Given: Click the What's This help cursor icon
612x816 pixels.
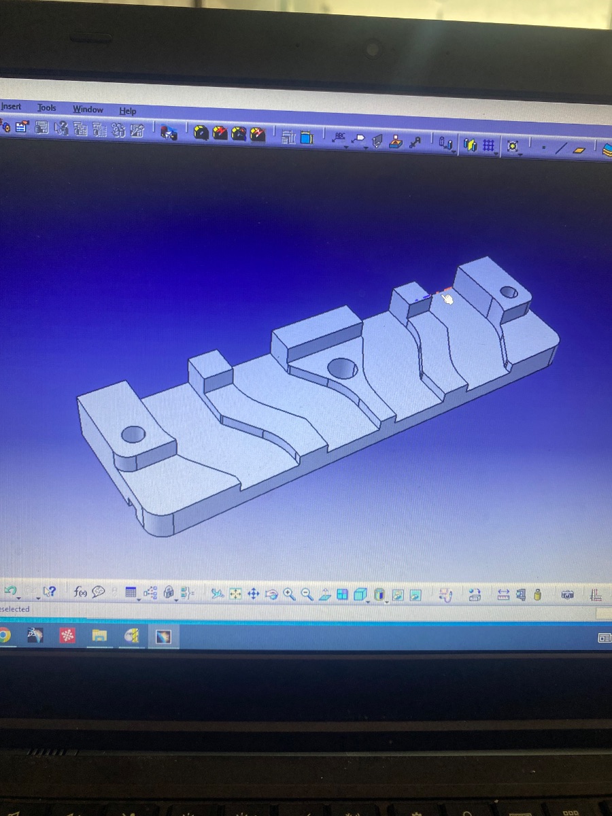Looking at the screenshot, I should coord(49,592).
